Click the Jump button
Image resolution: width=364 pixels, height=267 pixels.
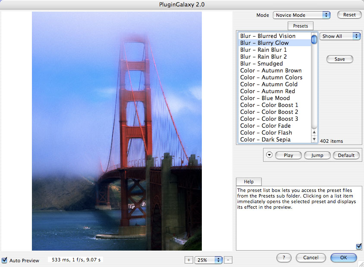[x=317, y=155]
